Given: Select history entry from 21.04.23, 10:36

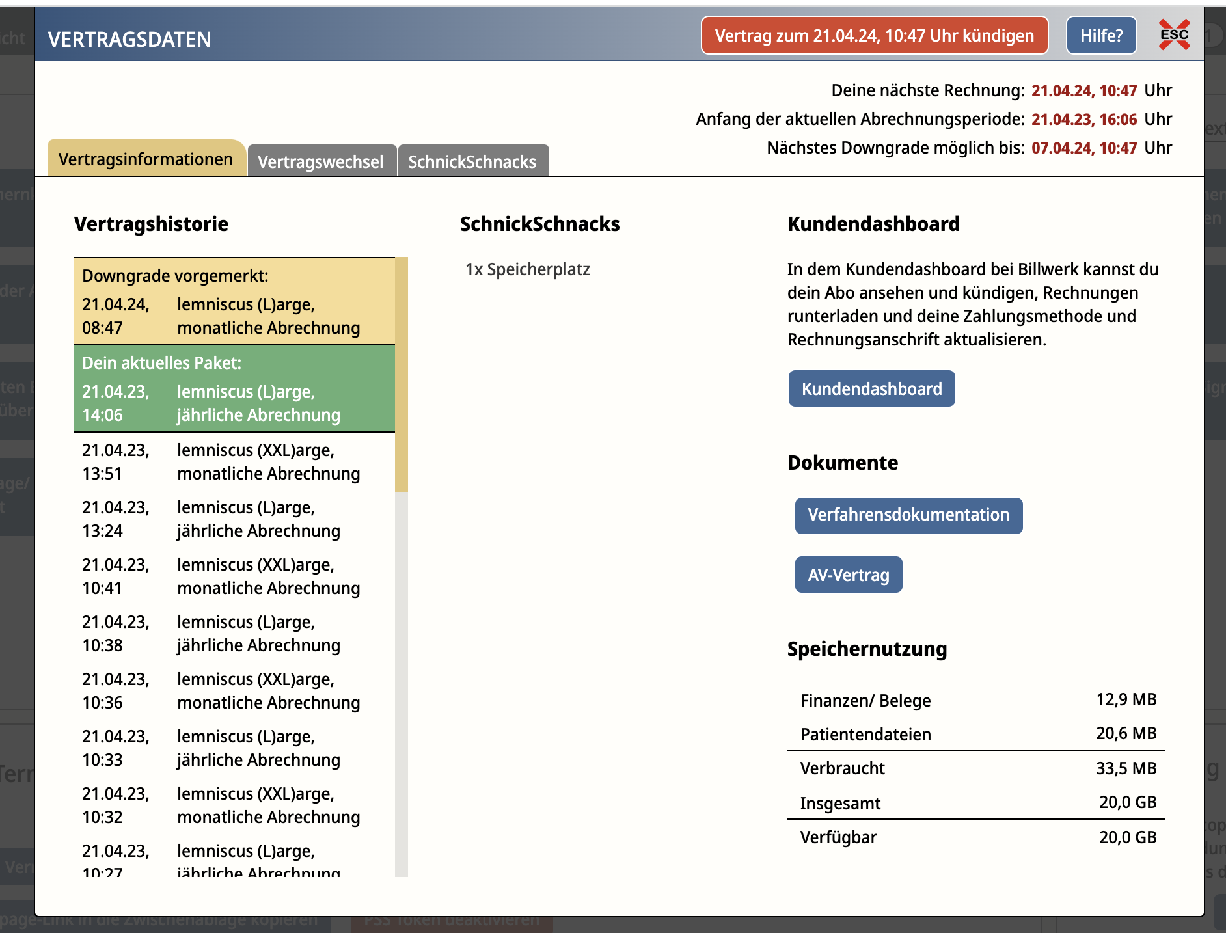Looking at the screenshot, I should tap(234, 691).
